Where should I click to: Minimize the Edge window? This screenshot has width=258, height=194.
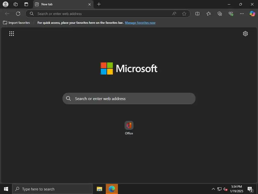229,4
